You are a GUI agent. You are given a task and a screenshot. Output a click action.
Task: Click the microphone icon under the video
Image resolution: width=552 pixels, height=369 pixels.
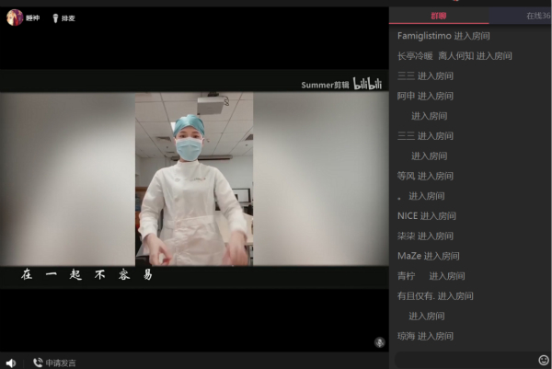click(379, 342)
